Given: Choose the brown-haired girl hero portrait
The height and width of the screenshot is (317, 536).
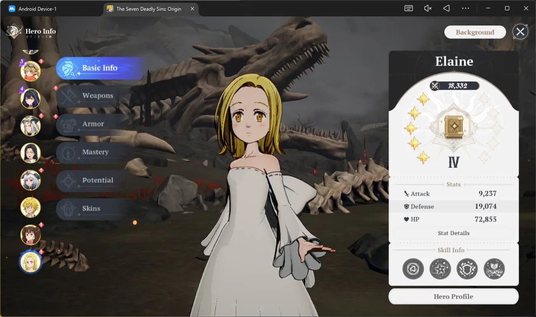Looking at the screenshot, I should (x=30, y=235).
